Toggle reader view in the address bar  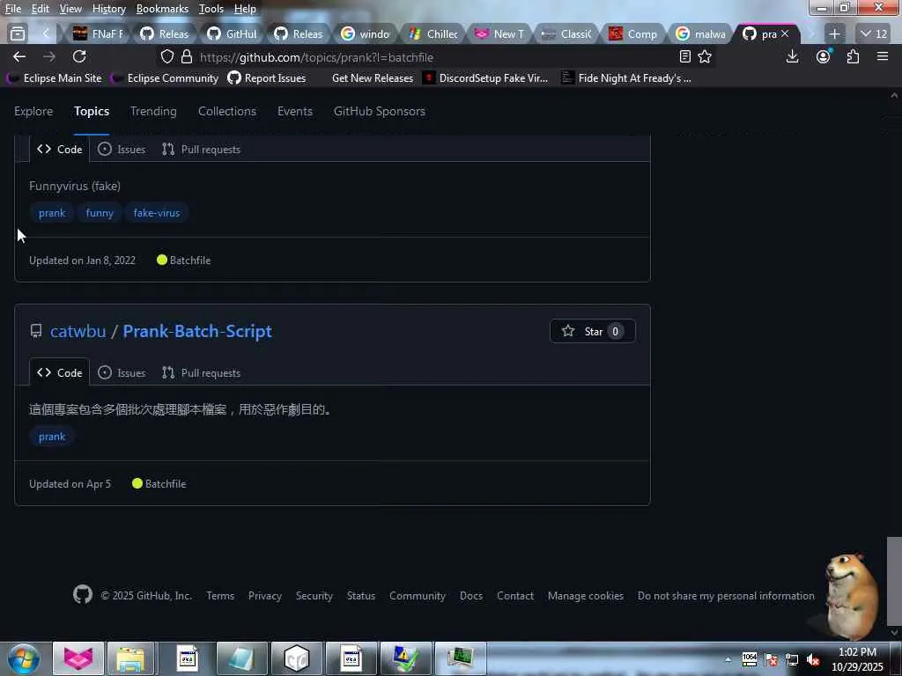(684, 56)
